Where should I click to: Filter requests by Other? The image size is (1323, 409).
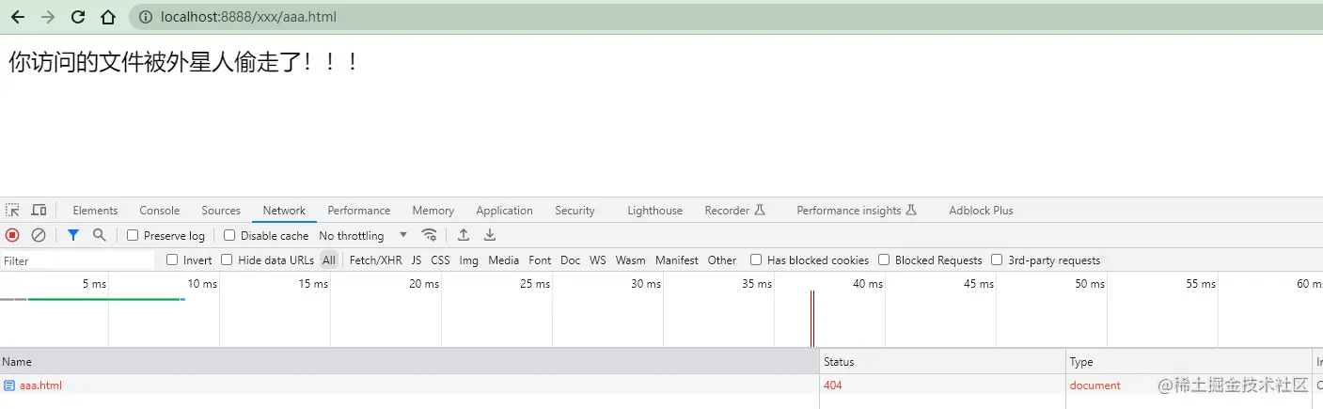[x=722, y=260]
